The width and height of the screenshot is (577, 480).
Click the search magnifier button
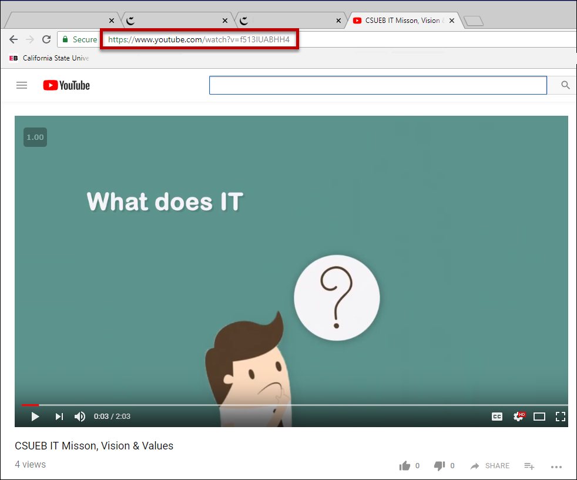click(565, 85)
